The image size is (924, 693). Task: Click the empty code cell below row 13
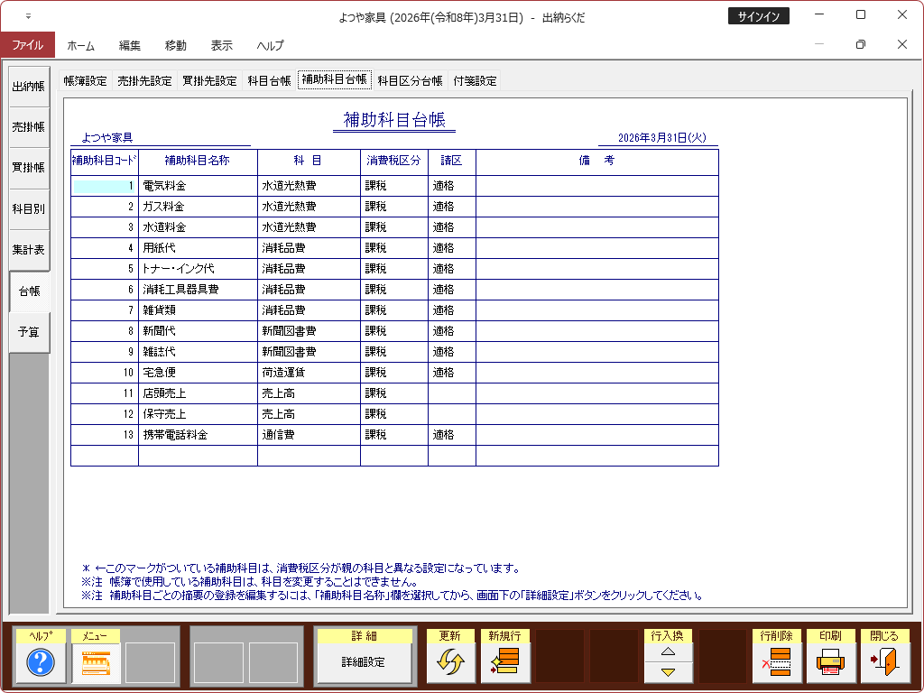105,456
